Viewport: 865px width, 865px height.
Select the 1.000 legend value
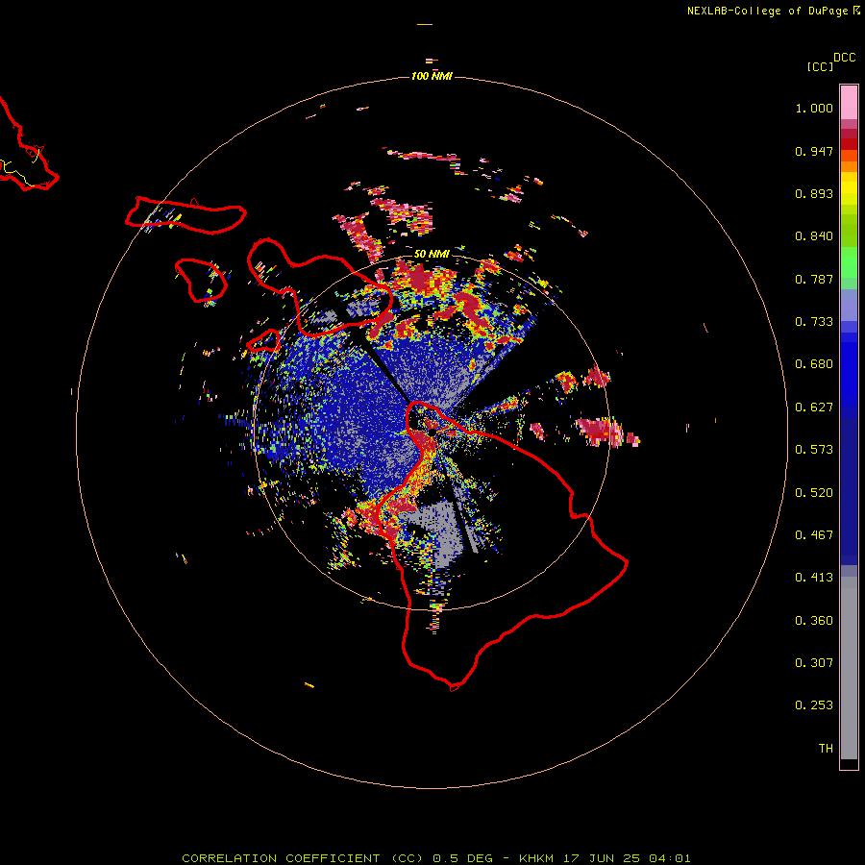[x=814, y=108]
